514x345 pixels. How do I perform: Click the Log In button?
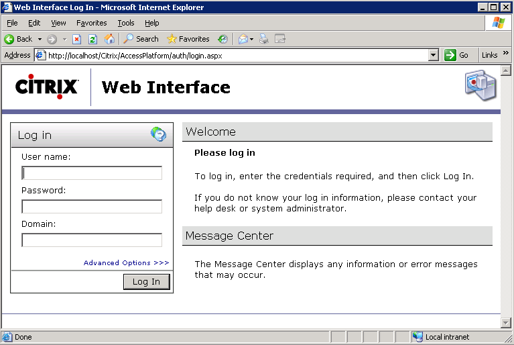147,282
